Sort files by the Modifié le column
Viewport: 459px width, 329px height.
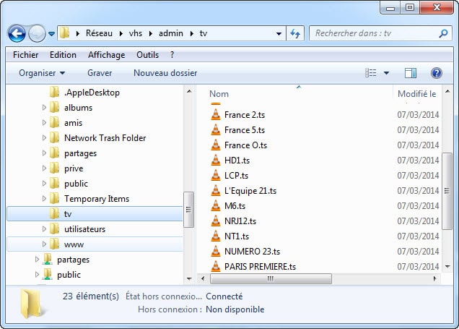click(417, 94)
